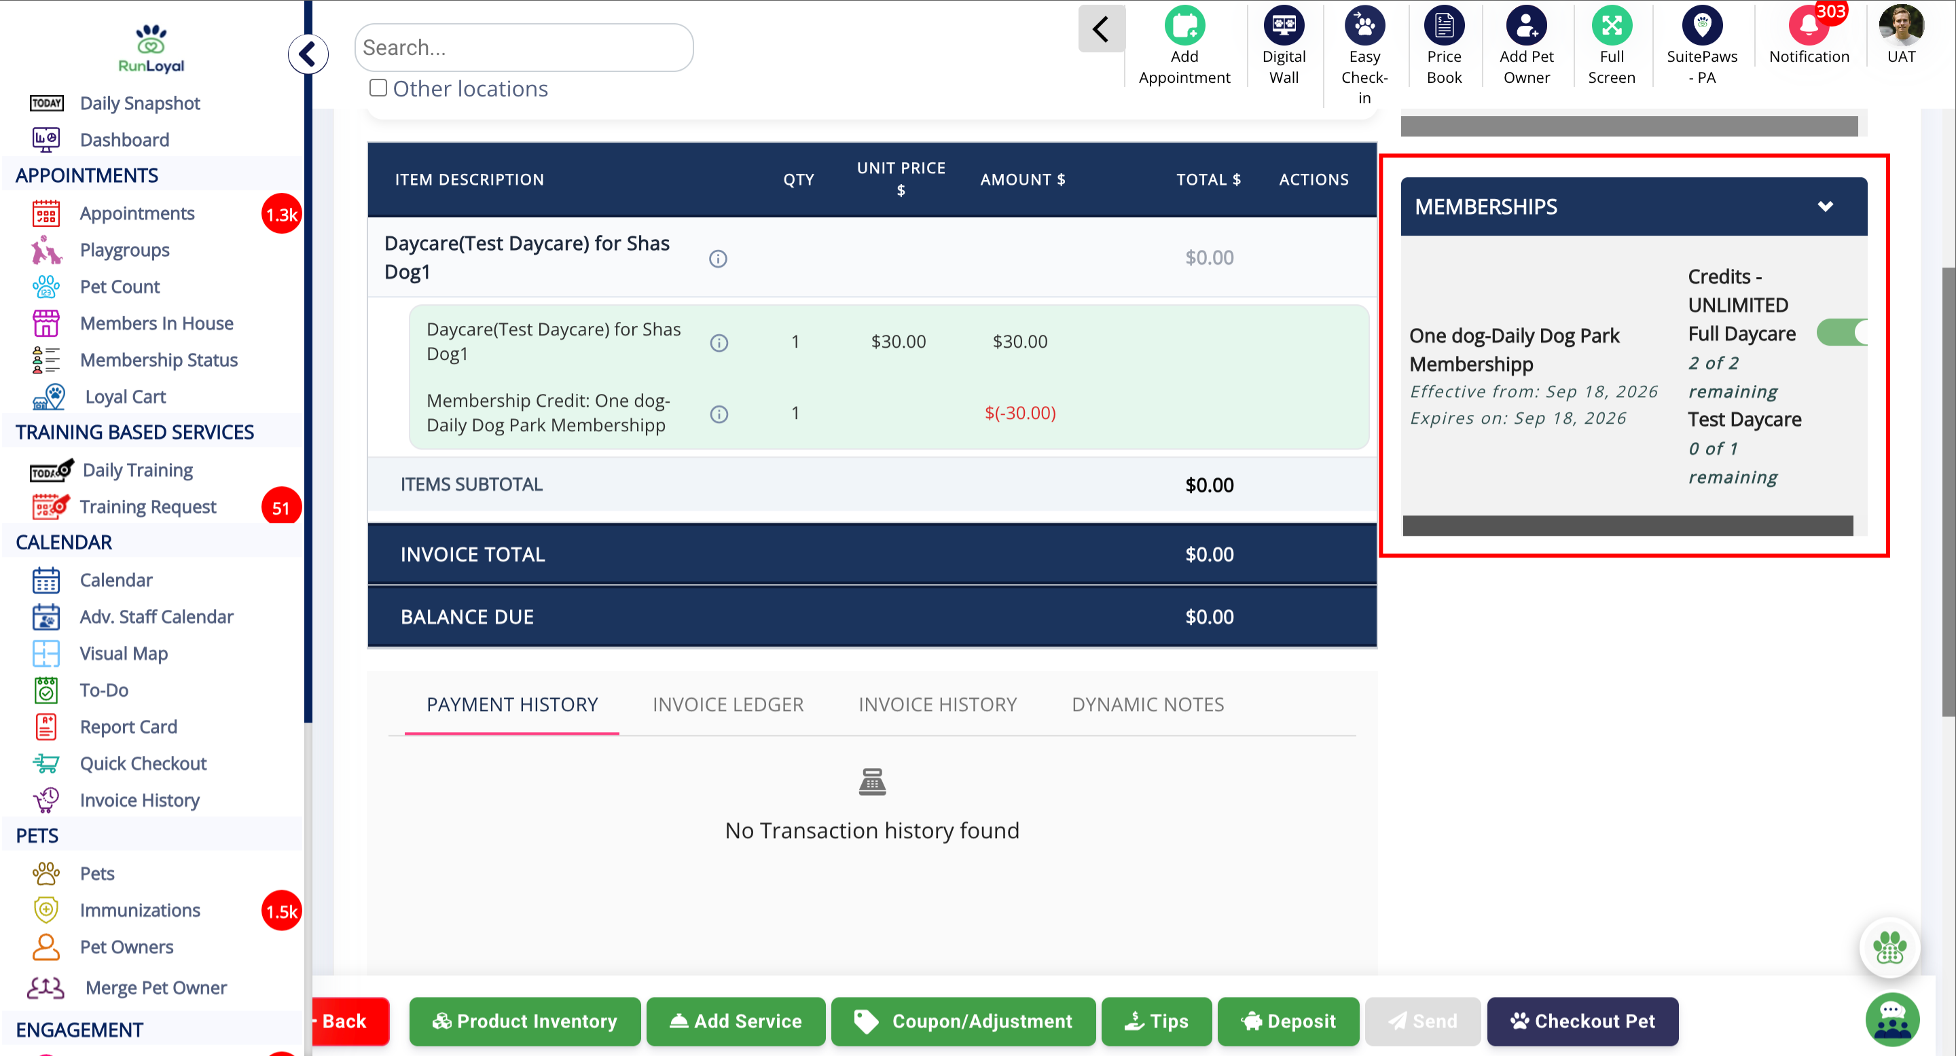Click Checkout Pet button

coord(1582,1021)
